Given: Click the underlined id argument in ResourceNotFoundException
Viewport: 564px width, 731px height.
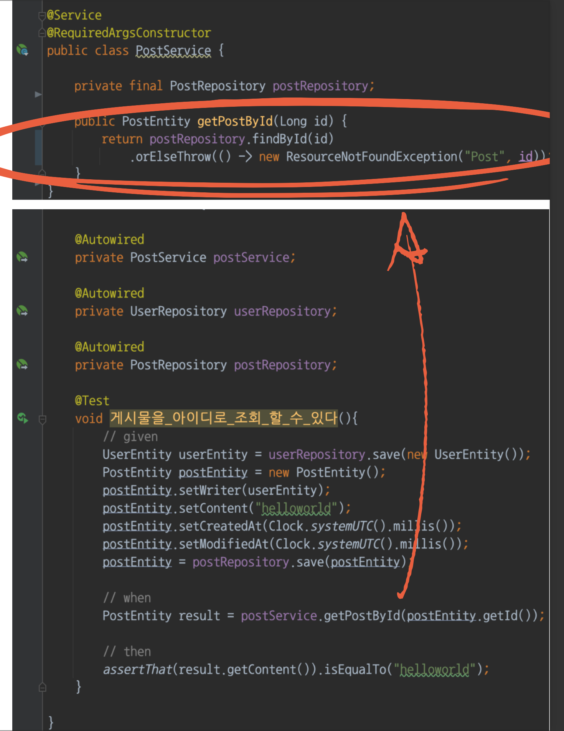Looking at the screenshot, I should (526, 156).
